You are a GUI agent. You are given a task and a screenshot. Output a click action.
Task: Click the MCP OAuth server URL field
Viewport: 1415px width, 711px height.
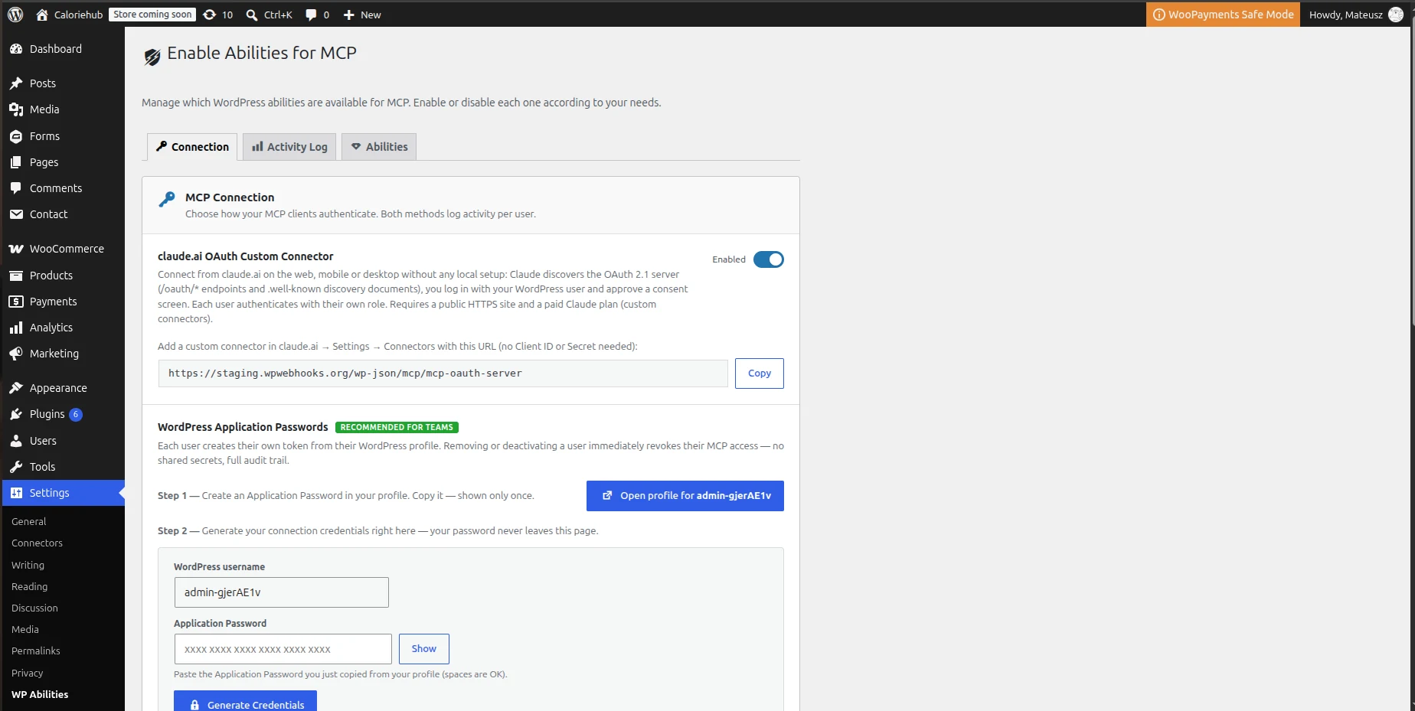tap(443, 373)
